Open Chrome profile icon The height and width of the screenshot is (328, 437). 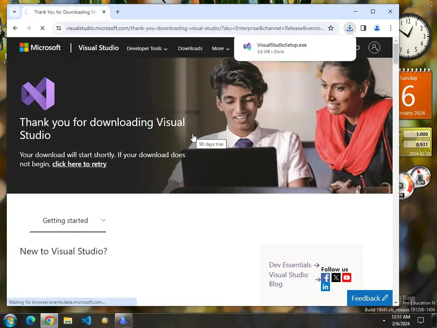pyautogui.click(x=377, y=28)
